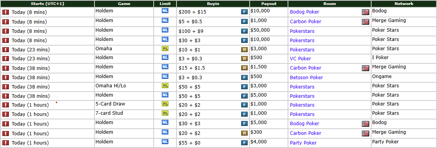Open Pokerstars link for the $50,000 payout tournament
437x148 pixels.
coord(302,31)
